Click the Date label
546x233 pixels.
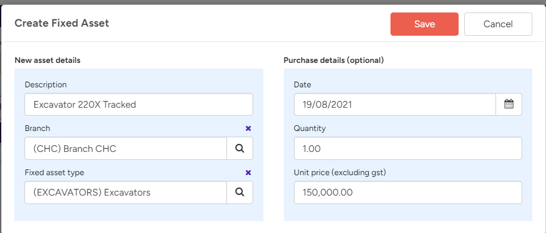(303, 84)
